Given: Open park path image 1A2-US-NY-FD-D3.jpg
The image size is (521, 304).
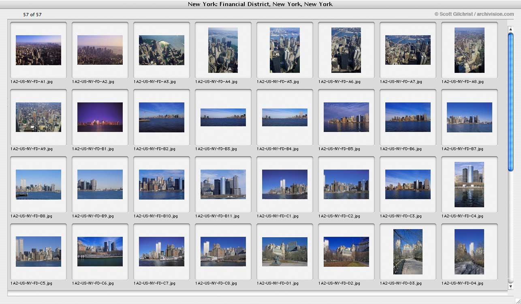Looking at the screenshot, I should click(408, 252).
